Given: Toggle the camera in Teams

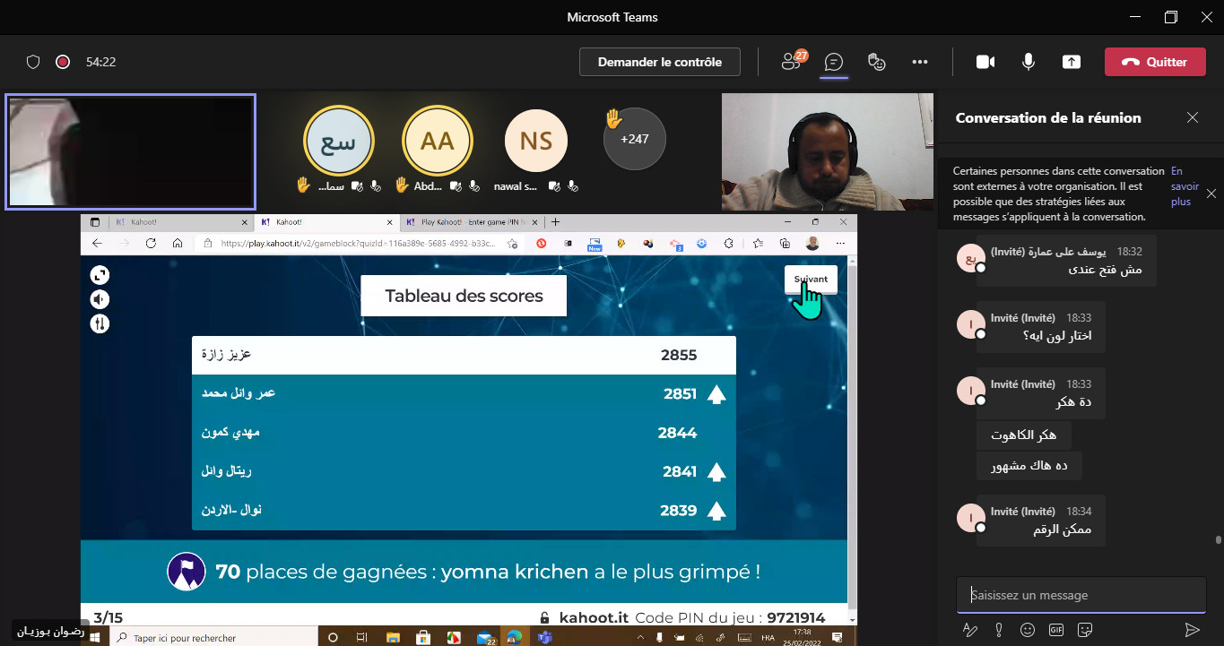Looking at the screenshot, I should pos(985,62).
